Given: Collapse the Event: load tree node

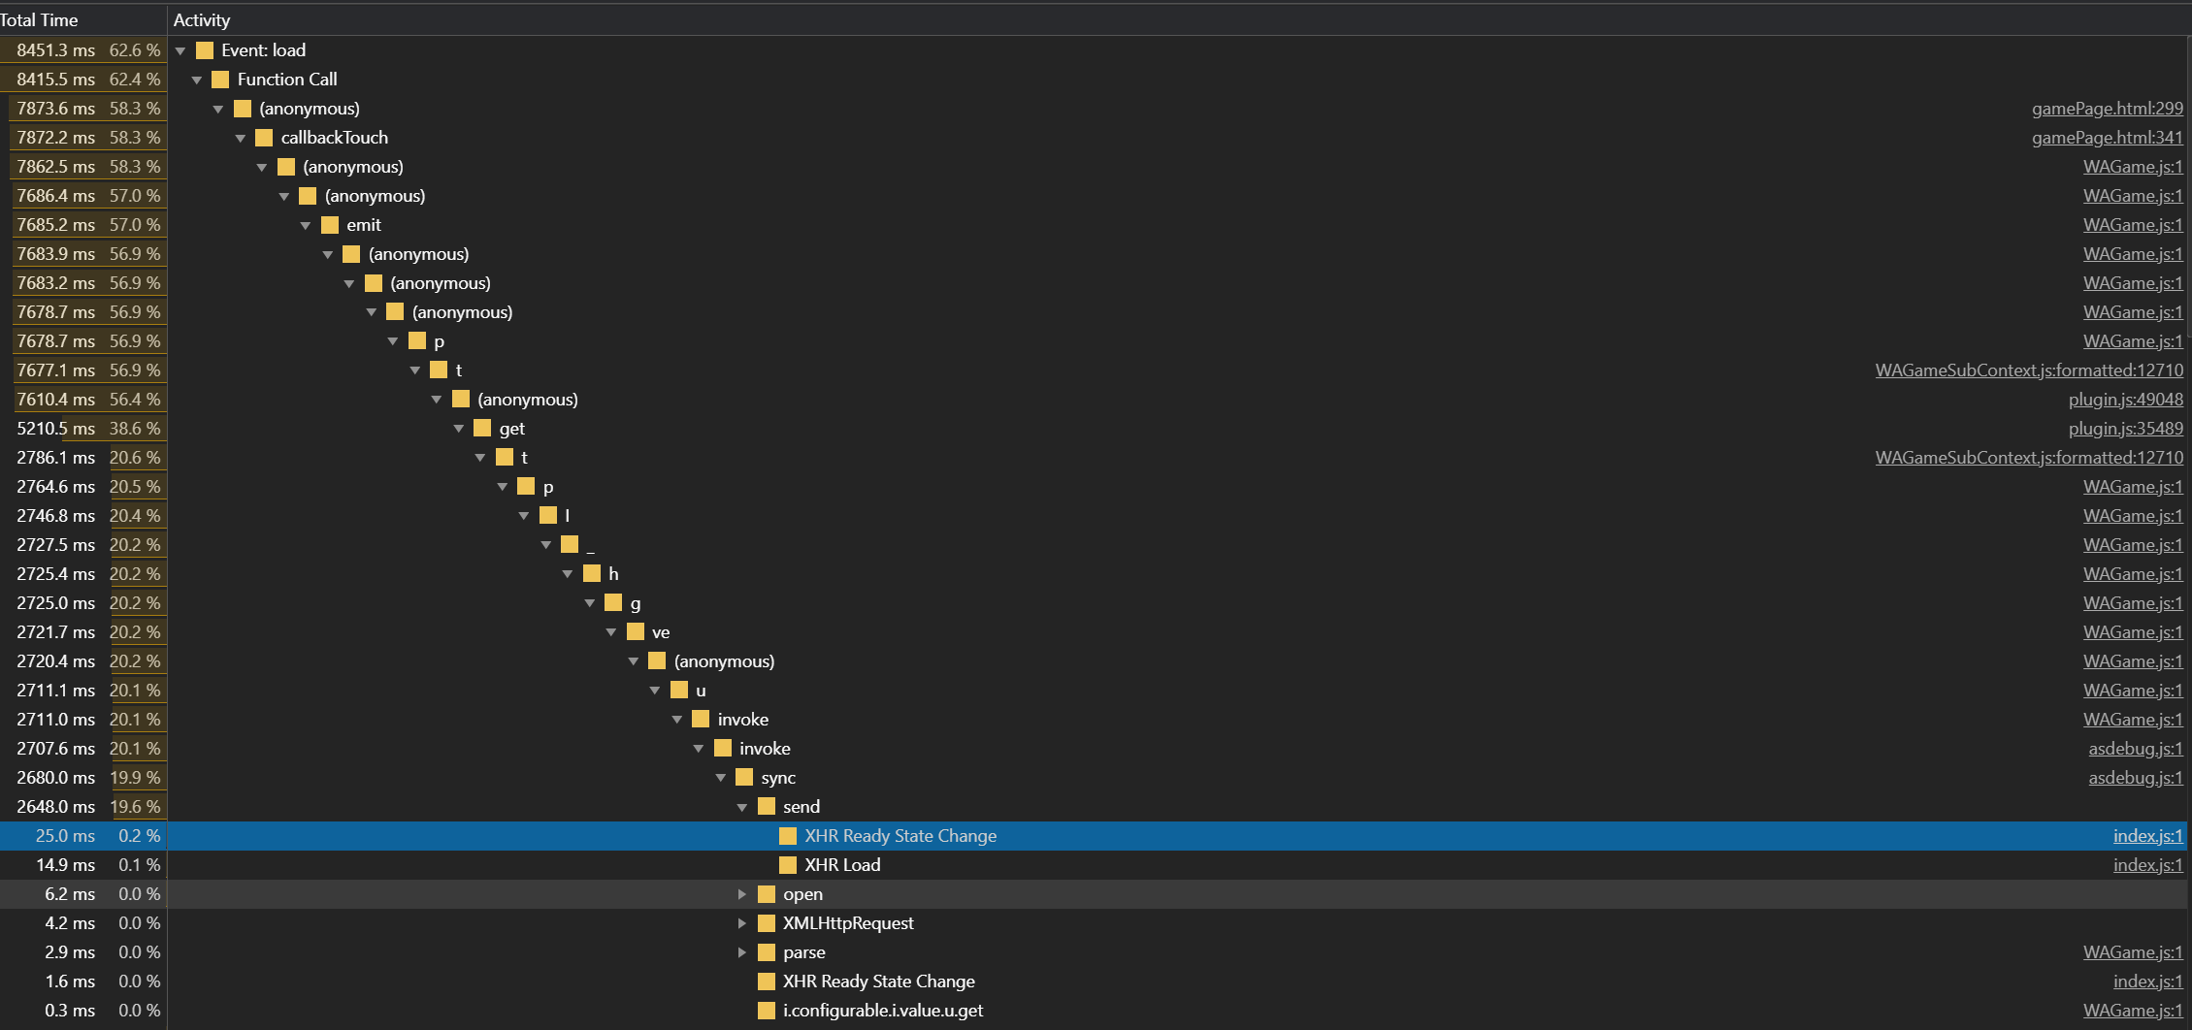Looking at the screenshot, I should pos(180,50).
